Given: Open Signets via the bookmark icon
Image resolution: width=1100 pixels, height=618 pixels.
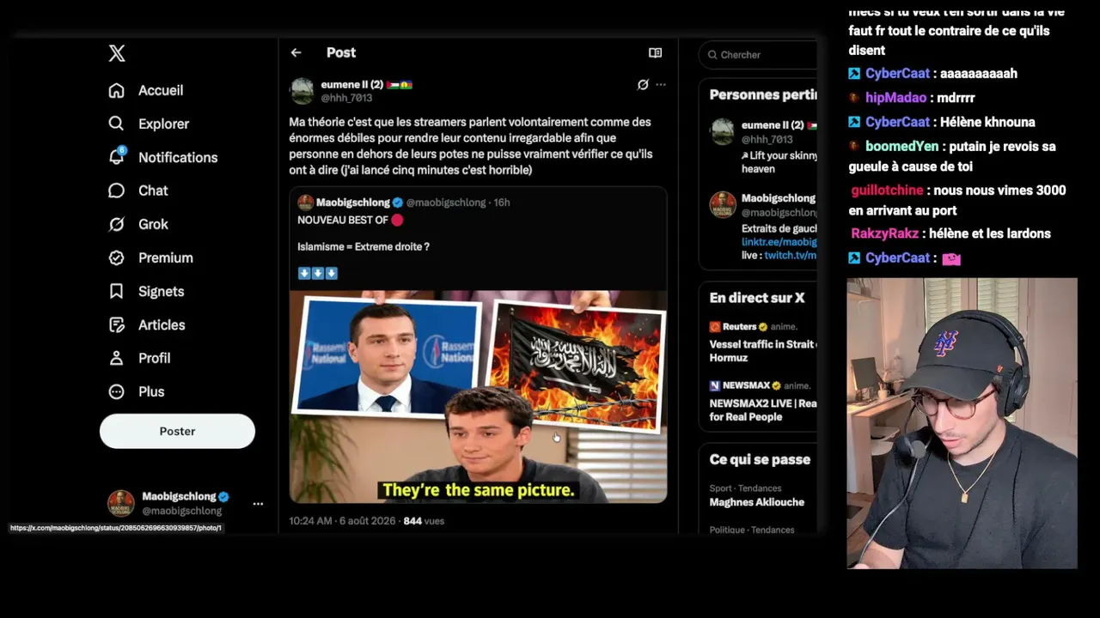Looking at the screenshot, I should pos(116,291).
